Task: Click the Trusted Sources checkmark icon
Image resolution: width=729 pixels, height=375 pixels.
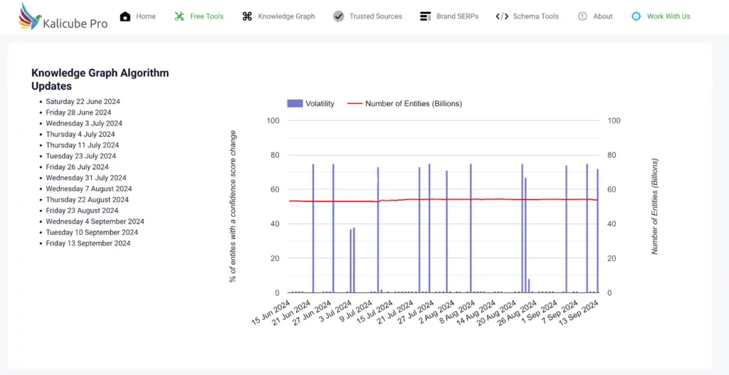Action: pyautogui.click(x=339, y=16)
